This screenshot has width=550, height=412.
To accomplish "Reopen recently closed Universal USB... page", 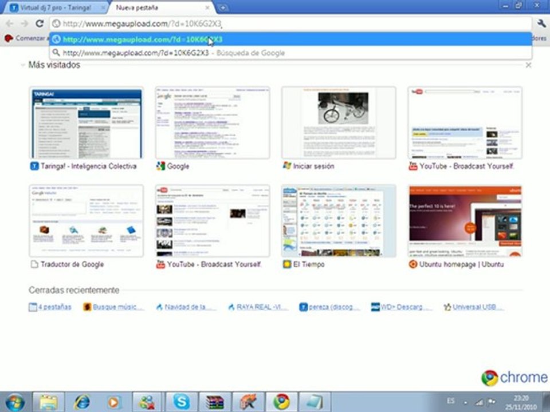I will point(474,307).
